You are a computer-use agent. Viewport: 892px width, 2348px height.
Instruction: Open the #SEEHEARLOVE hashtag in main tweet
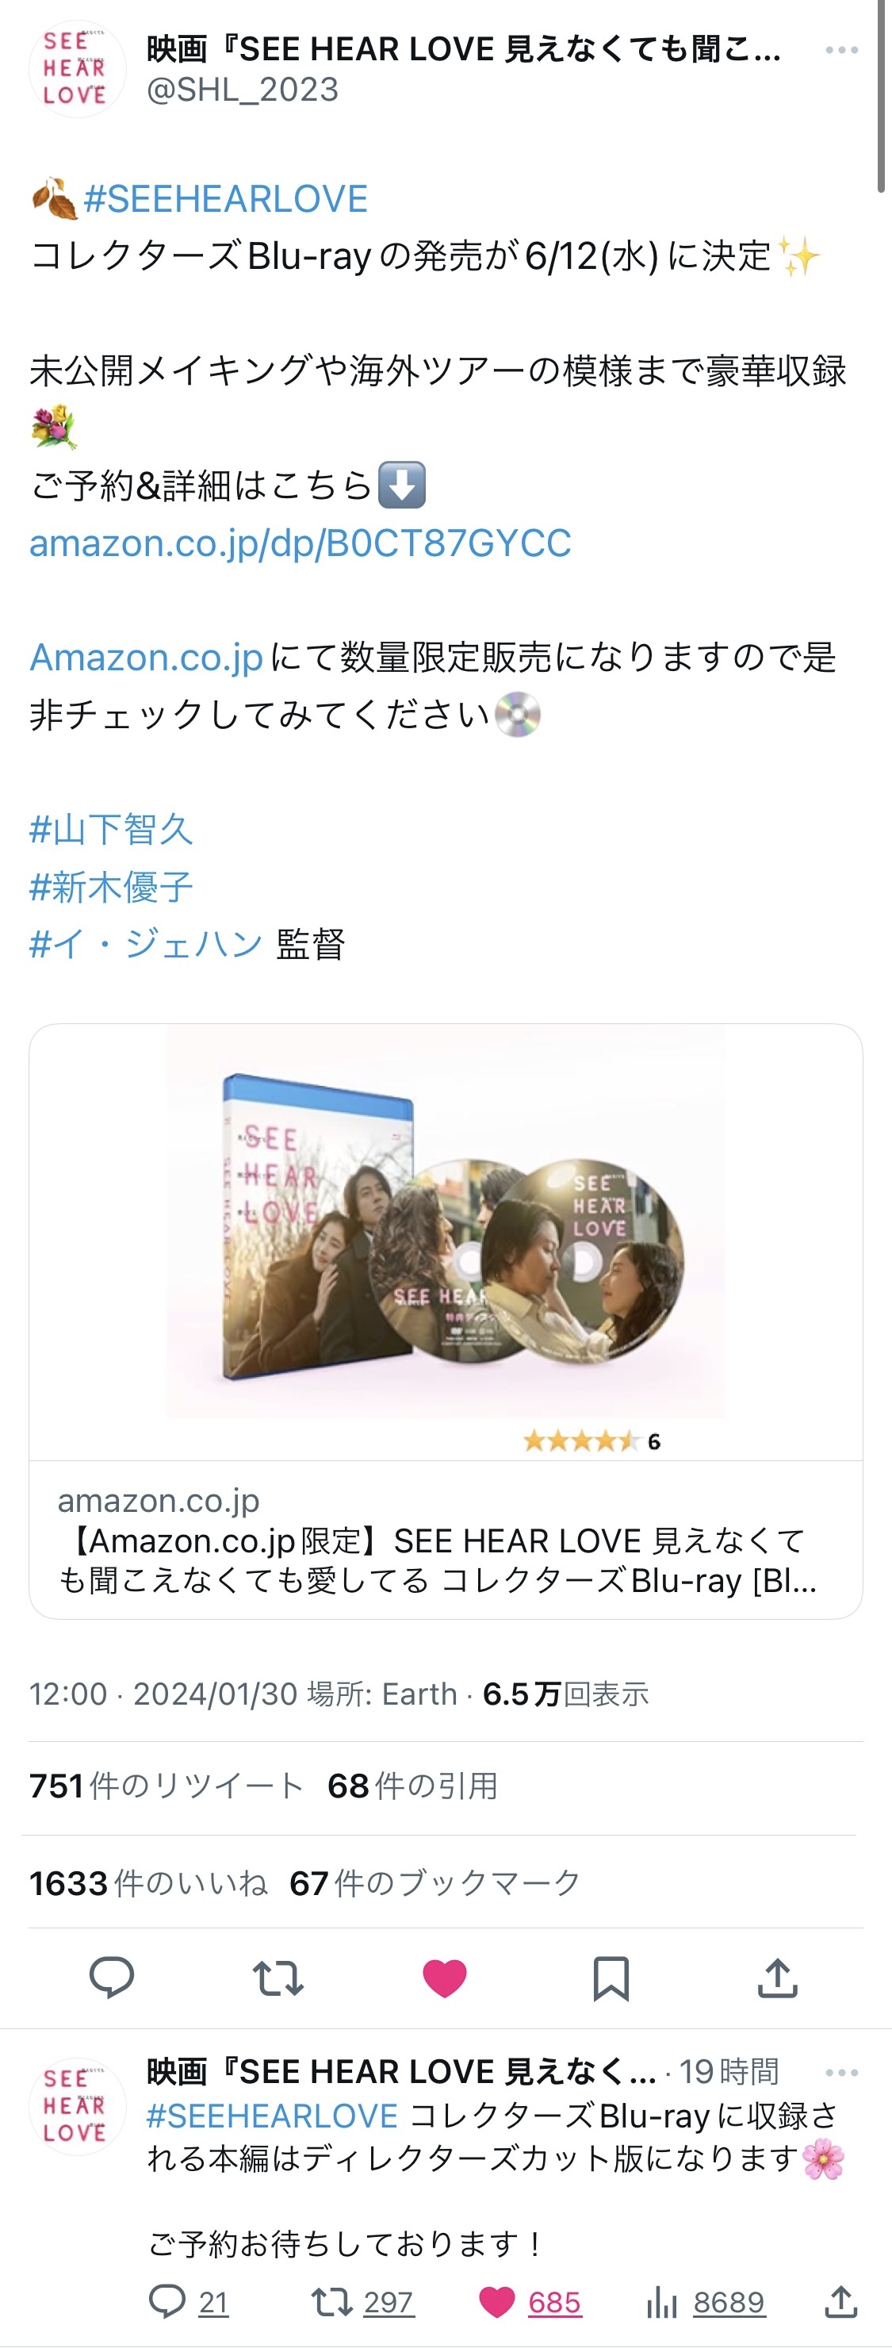[x=226, y=198]
